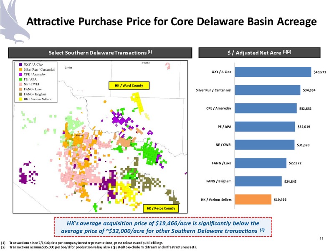Click the purple OXY / J. Cleo legend swatch
This screenshot has width=334, height=251.
click(20, 64)
